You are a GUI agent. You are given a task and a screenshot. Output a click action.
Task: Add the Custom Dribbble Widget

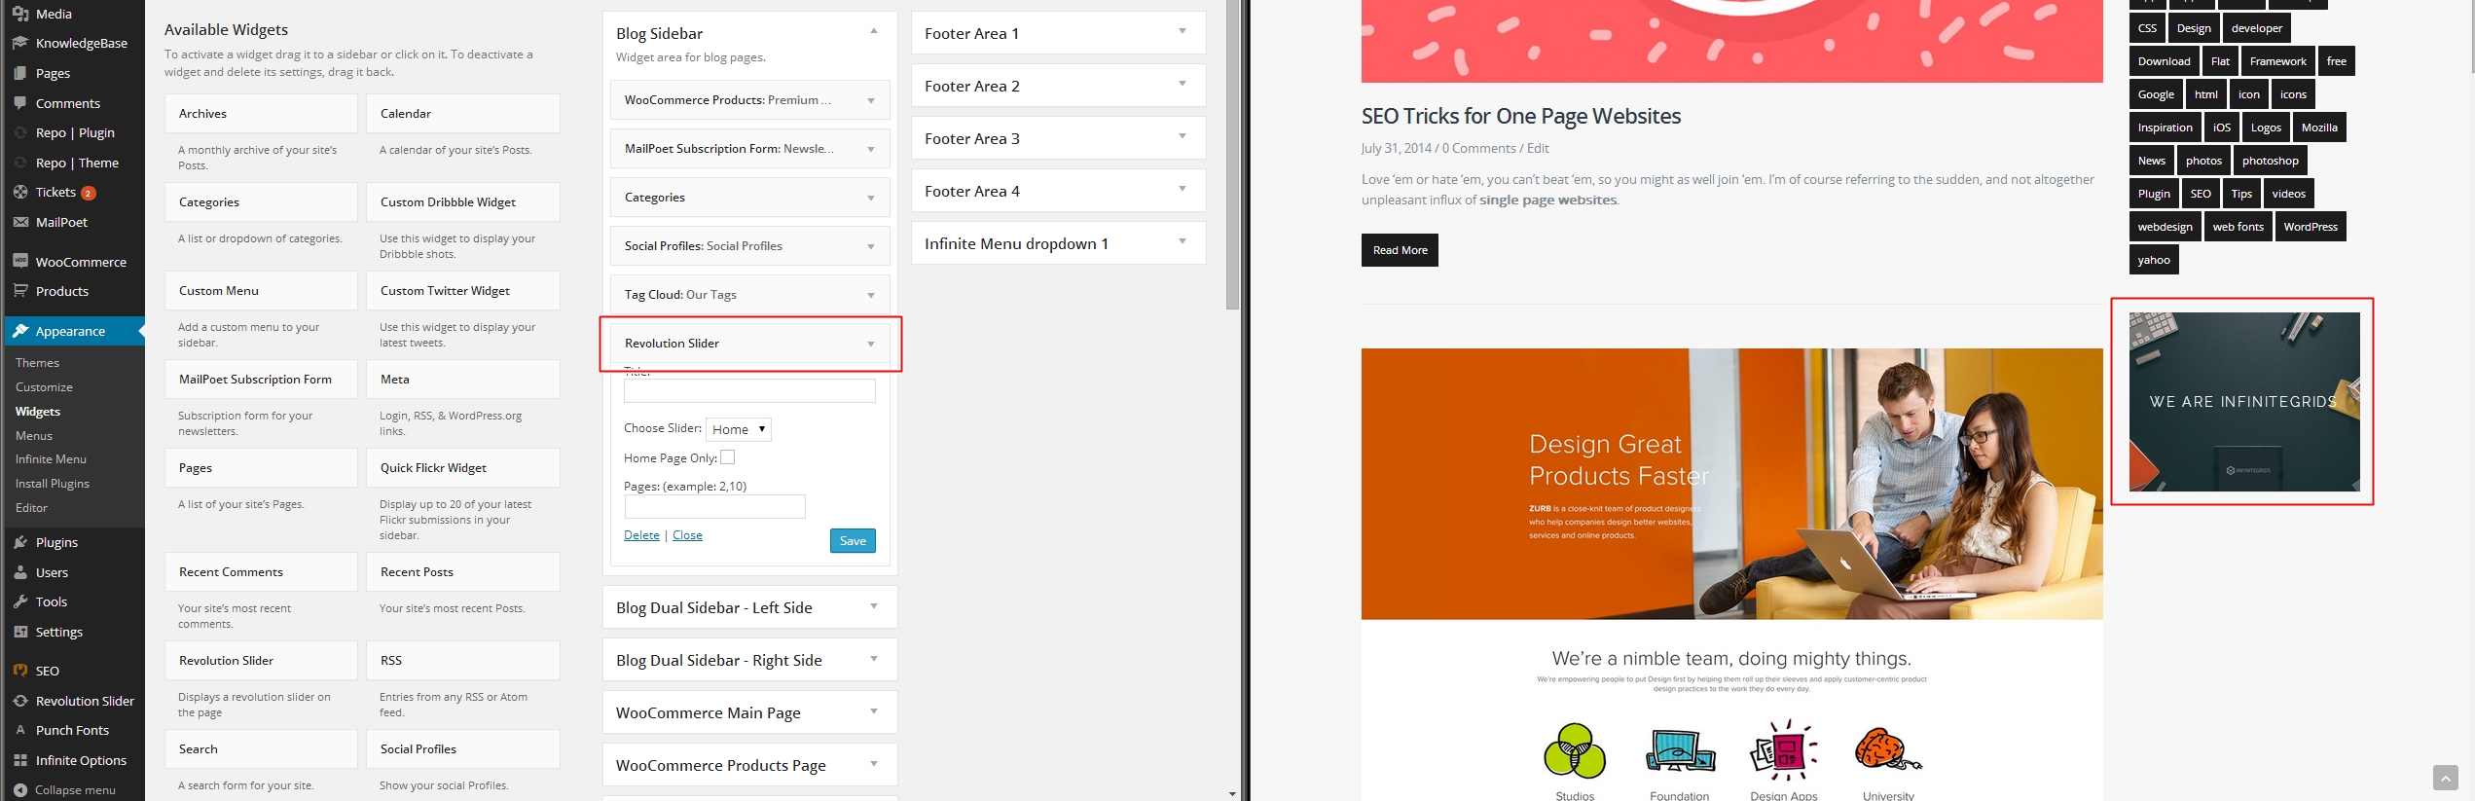[x=462, y=201]
